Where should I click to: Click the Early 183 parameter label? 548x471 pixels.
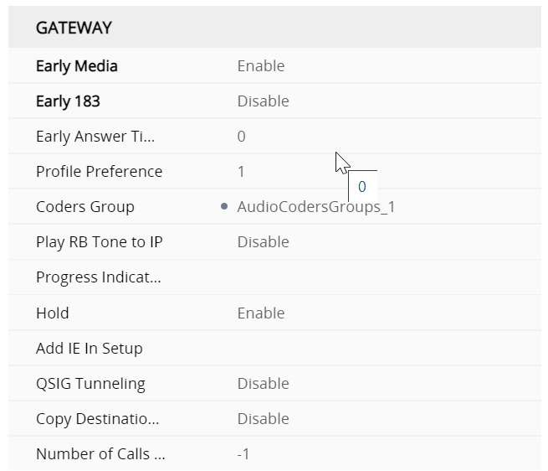68,101
